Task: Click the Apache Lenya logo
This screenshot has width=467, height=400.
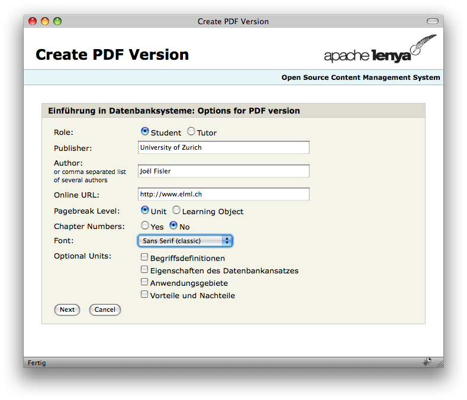Action: [381, 49]
